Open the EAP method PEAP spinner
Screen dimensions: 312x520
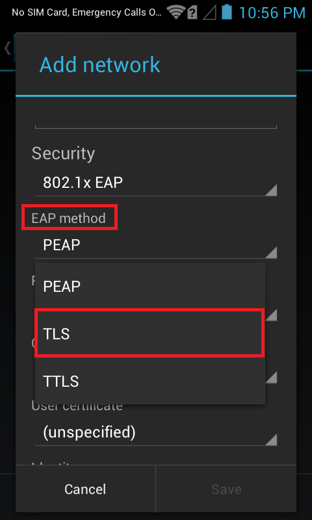tap(156, 246)
